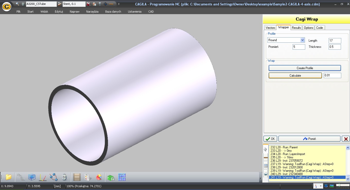
Task: Confirm with the OK button
Action: pos(270,139)
